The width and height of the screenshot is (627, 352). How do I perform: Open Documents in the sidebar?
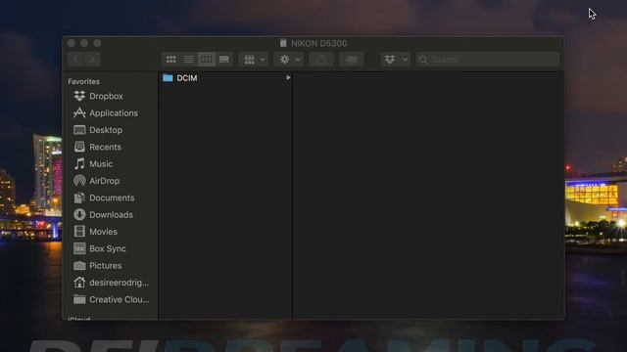coord(104,198)
